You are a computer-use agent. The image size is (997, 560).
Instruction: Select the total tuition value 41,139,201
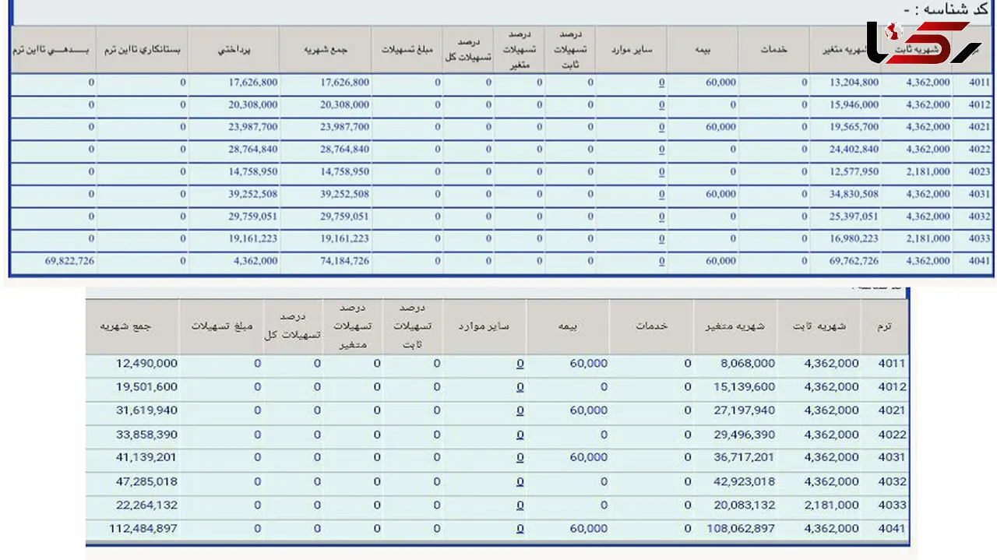pos(147,458)
